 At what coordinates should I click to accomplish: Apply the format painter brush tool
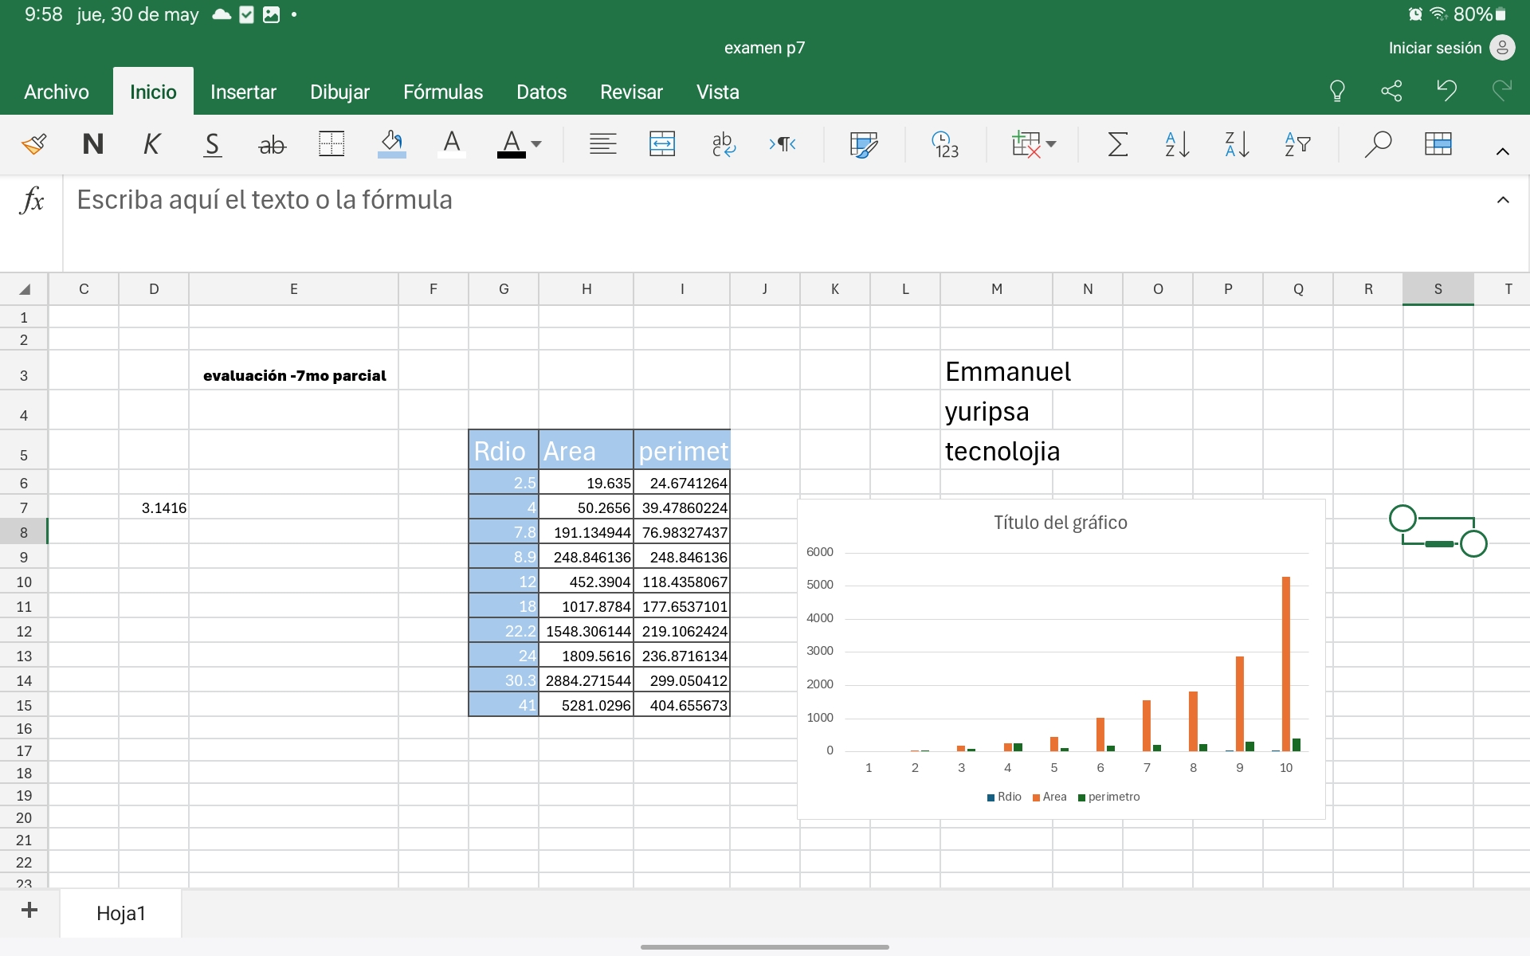click(34, 144)
